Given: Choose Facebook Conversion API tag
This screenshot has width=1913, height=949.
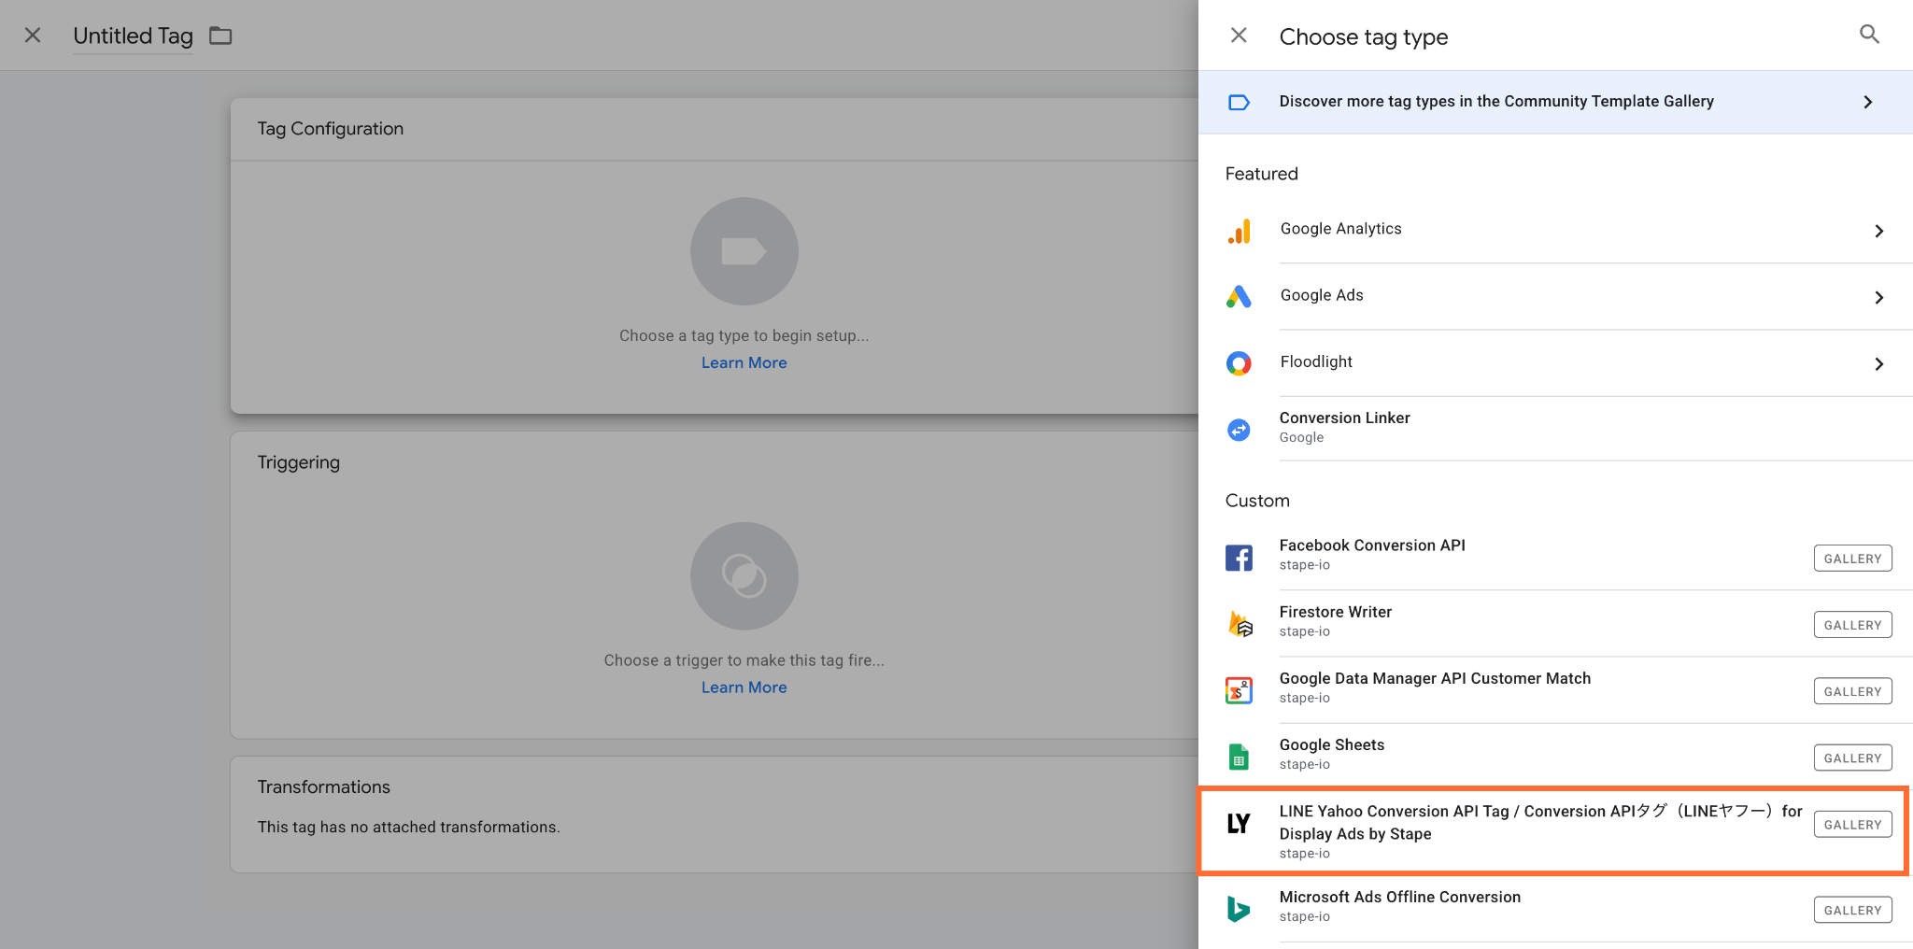Looking at the screenshot, I should (x=1555, y=558).
